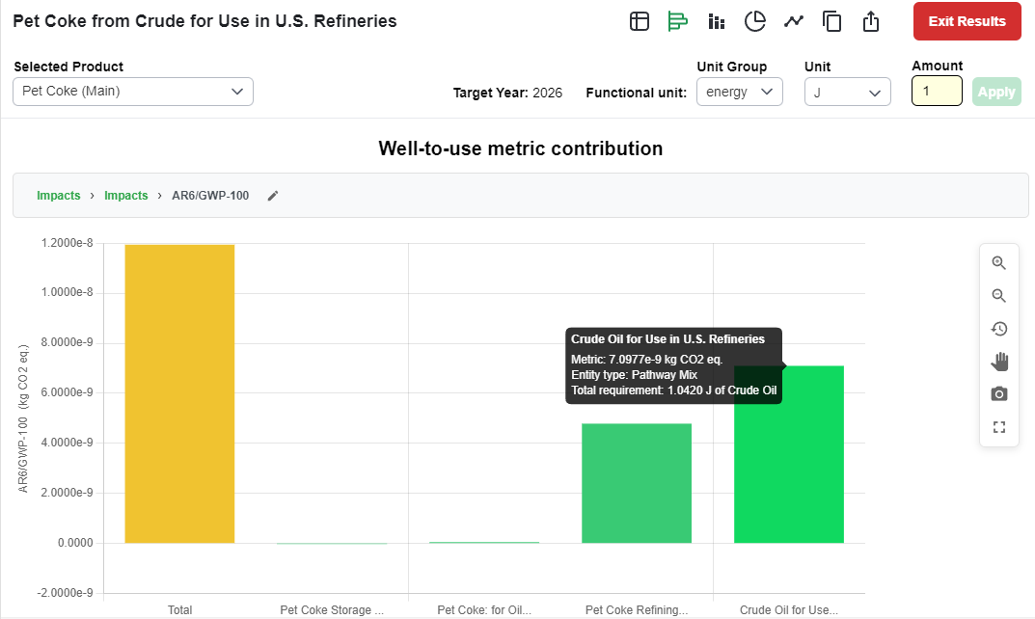Select the page title Pet Coke from Crude
Viewport: 1035px width, 619px height.
(204, 21)
